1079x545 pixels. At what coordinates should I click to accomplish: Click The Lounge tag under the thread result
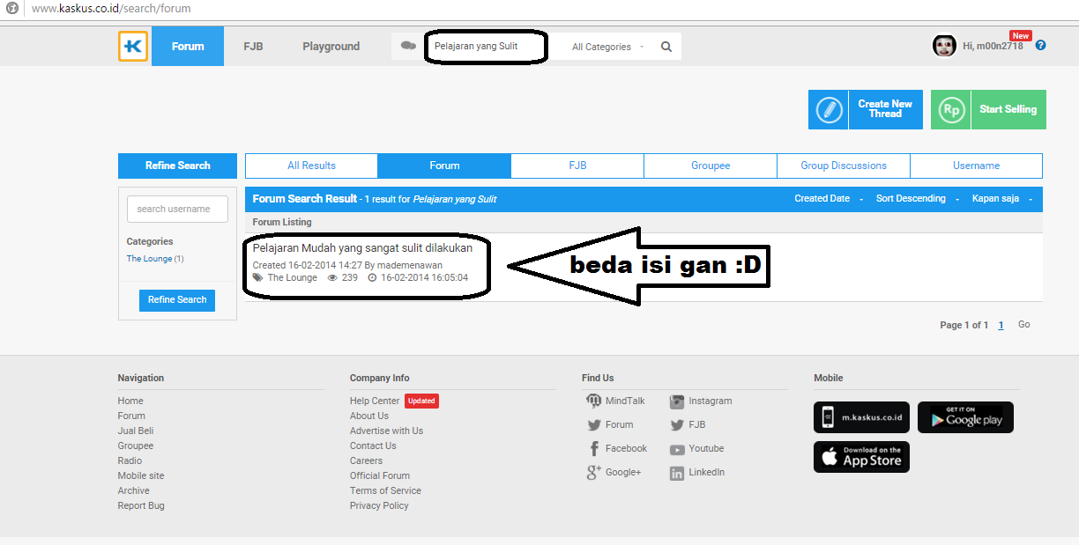[x=292, y=277]
